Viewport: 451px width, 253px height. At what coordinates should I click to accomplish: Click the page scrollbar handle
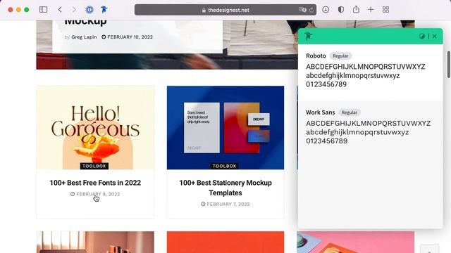click(x=449, y=65)
